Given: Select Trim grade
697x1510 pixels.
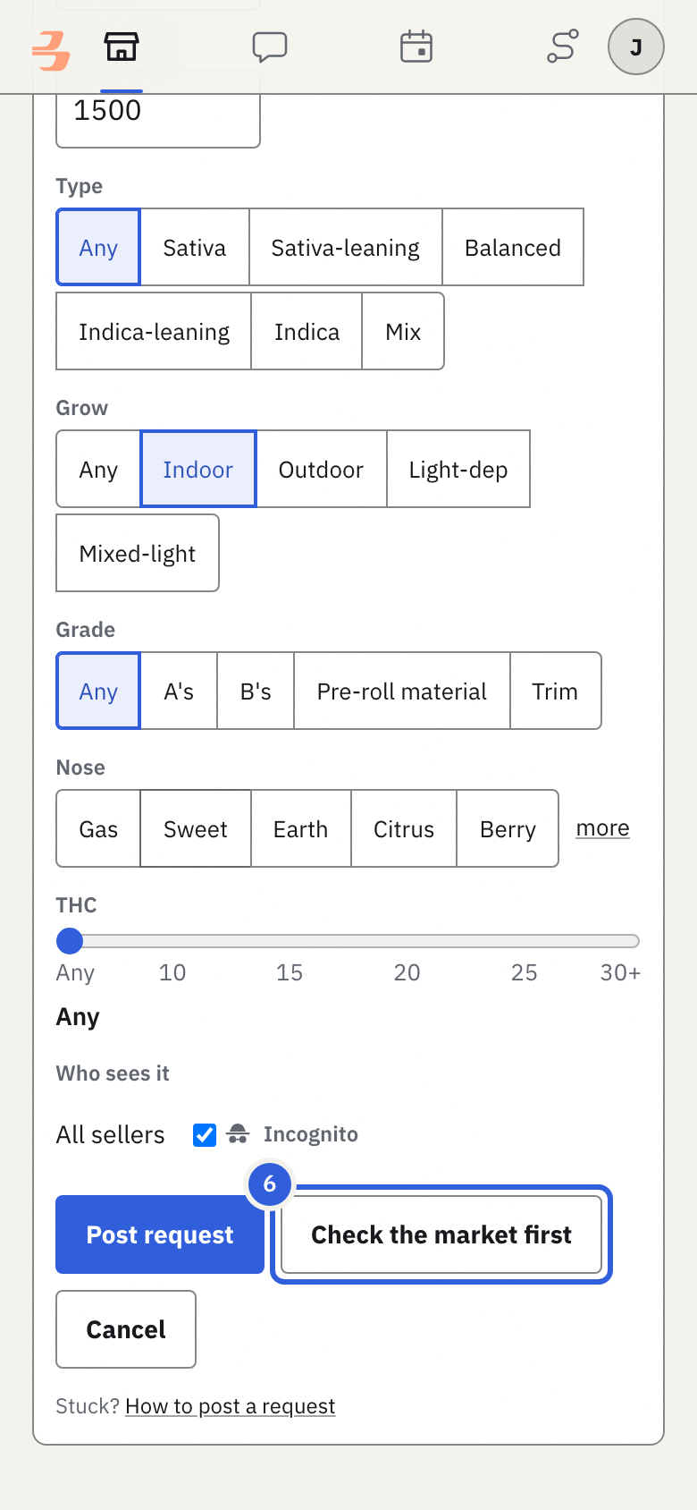Looking at the screenshot, I should point(555,691).
